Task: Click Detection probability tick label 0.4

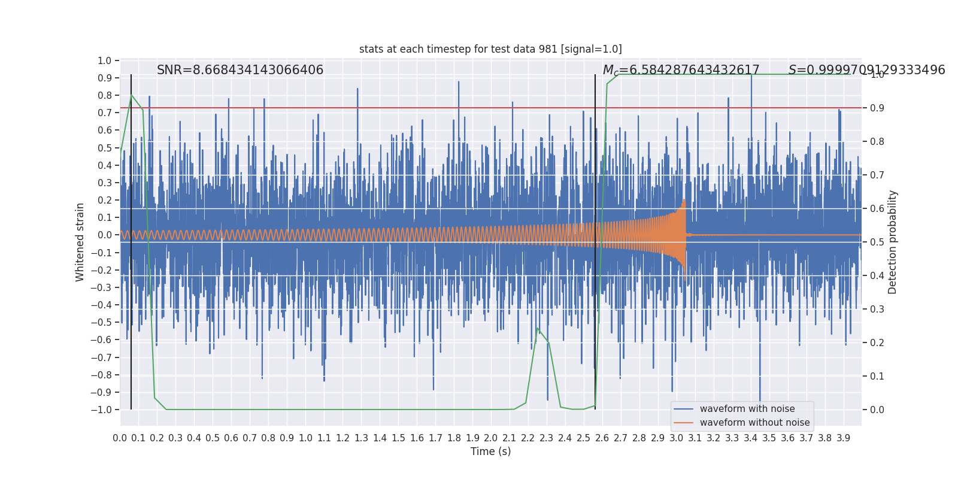Action: [x=877, y=276]
